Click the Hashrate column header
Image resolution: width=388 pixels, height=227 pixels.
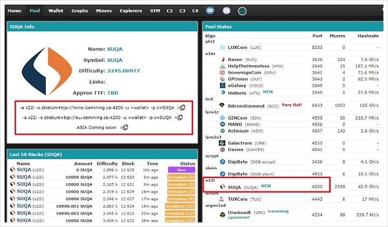coord(368,36)
